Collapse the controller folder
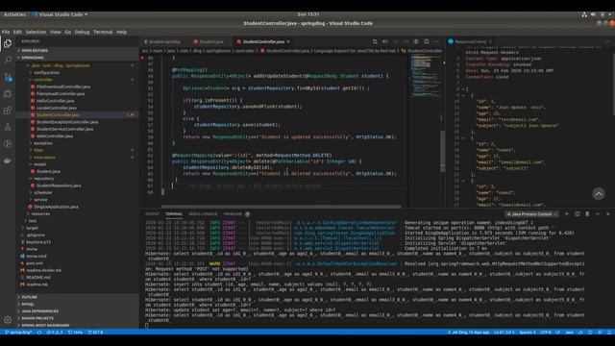 [42, 80]
